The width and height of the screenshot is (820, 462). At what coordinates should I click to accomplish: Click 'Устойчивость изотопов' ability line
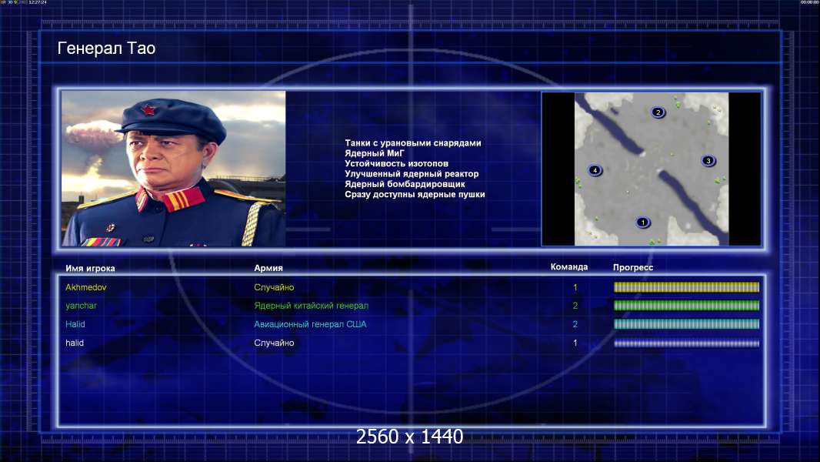click(396, 163)
